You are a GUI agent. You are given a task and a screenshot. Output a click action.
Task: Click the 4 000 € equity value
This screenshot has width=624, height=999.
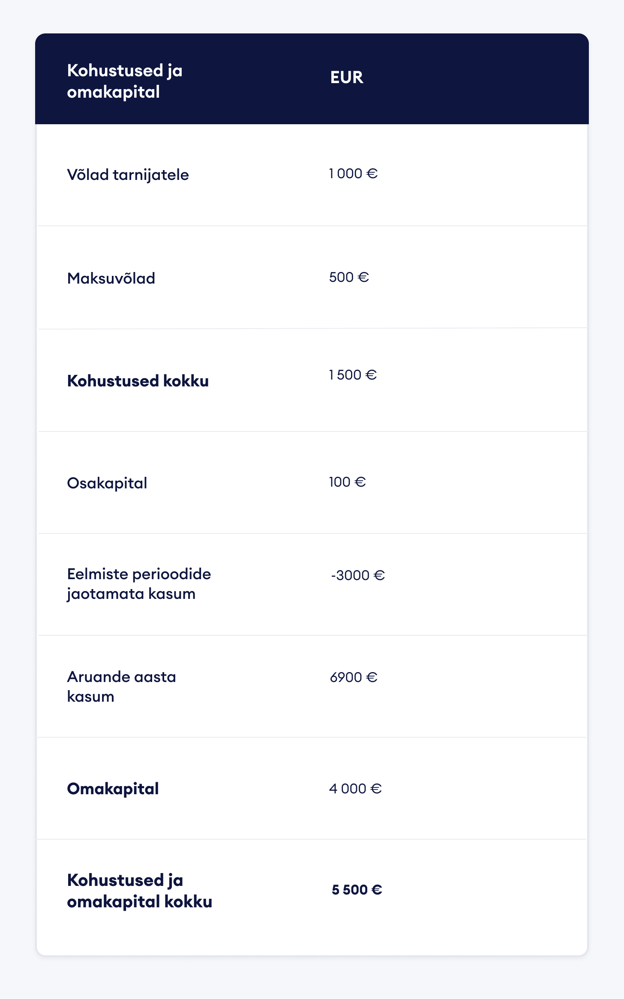[x=355, y=789]
